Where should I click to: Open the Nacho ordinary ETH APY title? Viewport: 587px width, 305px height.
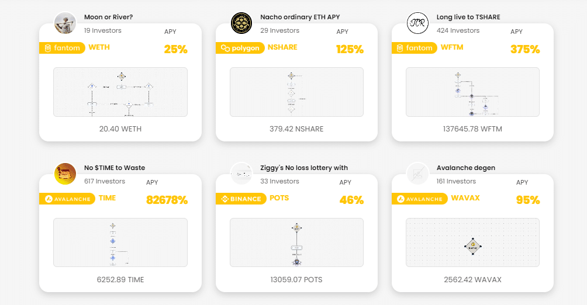pos(300,17)
